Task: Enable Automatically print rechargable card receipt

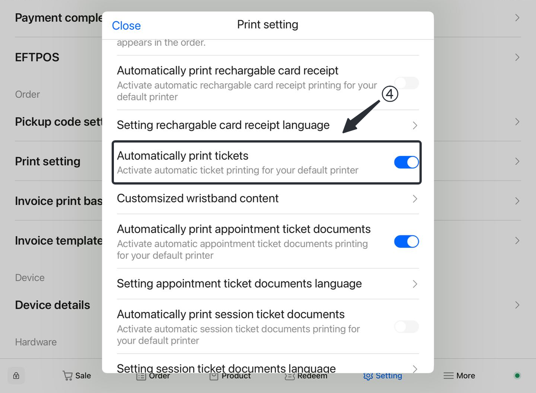Action: [406, 83]
